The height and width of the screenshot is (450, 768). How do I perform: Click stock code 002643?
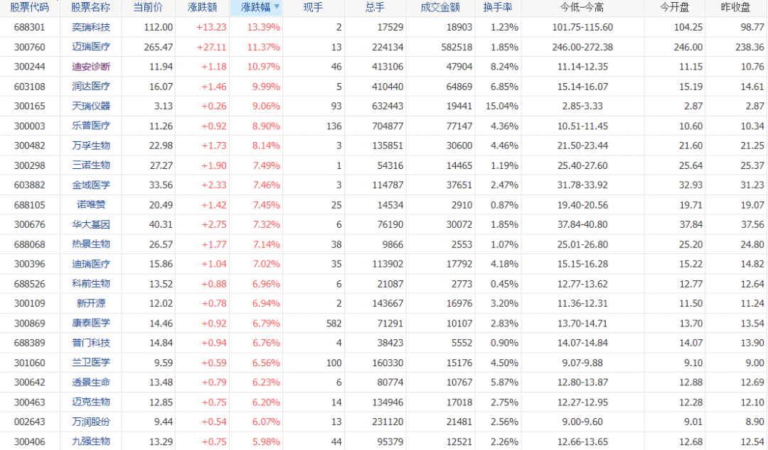pos(29,422)
